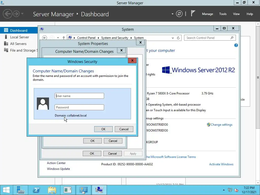
Task: Click the Dashboard grid icon in the sidebar
Action: (x=6, y=30)
